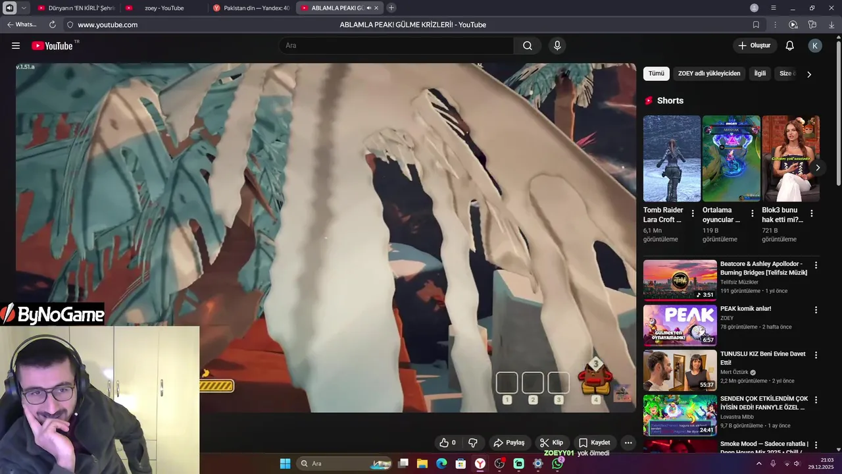
Task: Open Tomb Raider Lara Croft short
Action: click(x=672, y=159)
